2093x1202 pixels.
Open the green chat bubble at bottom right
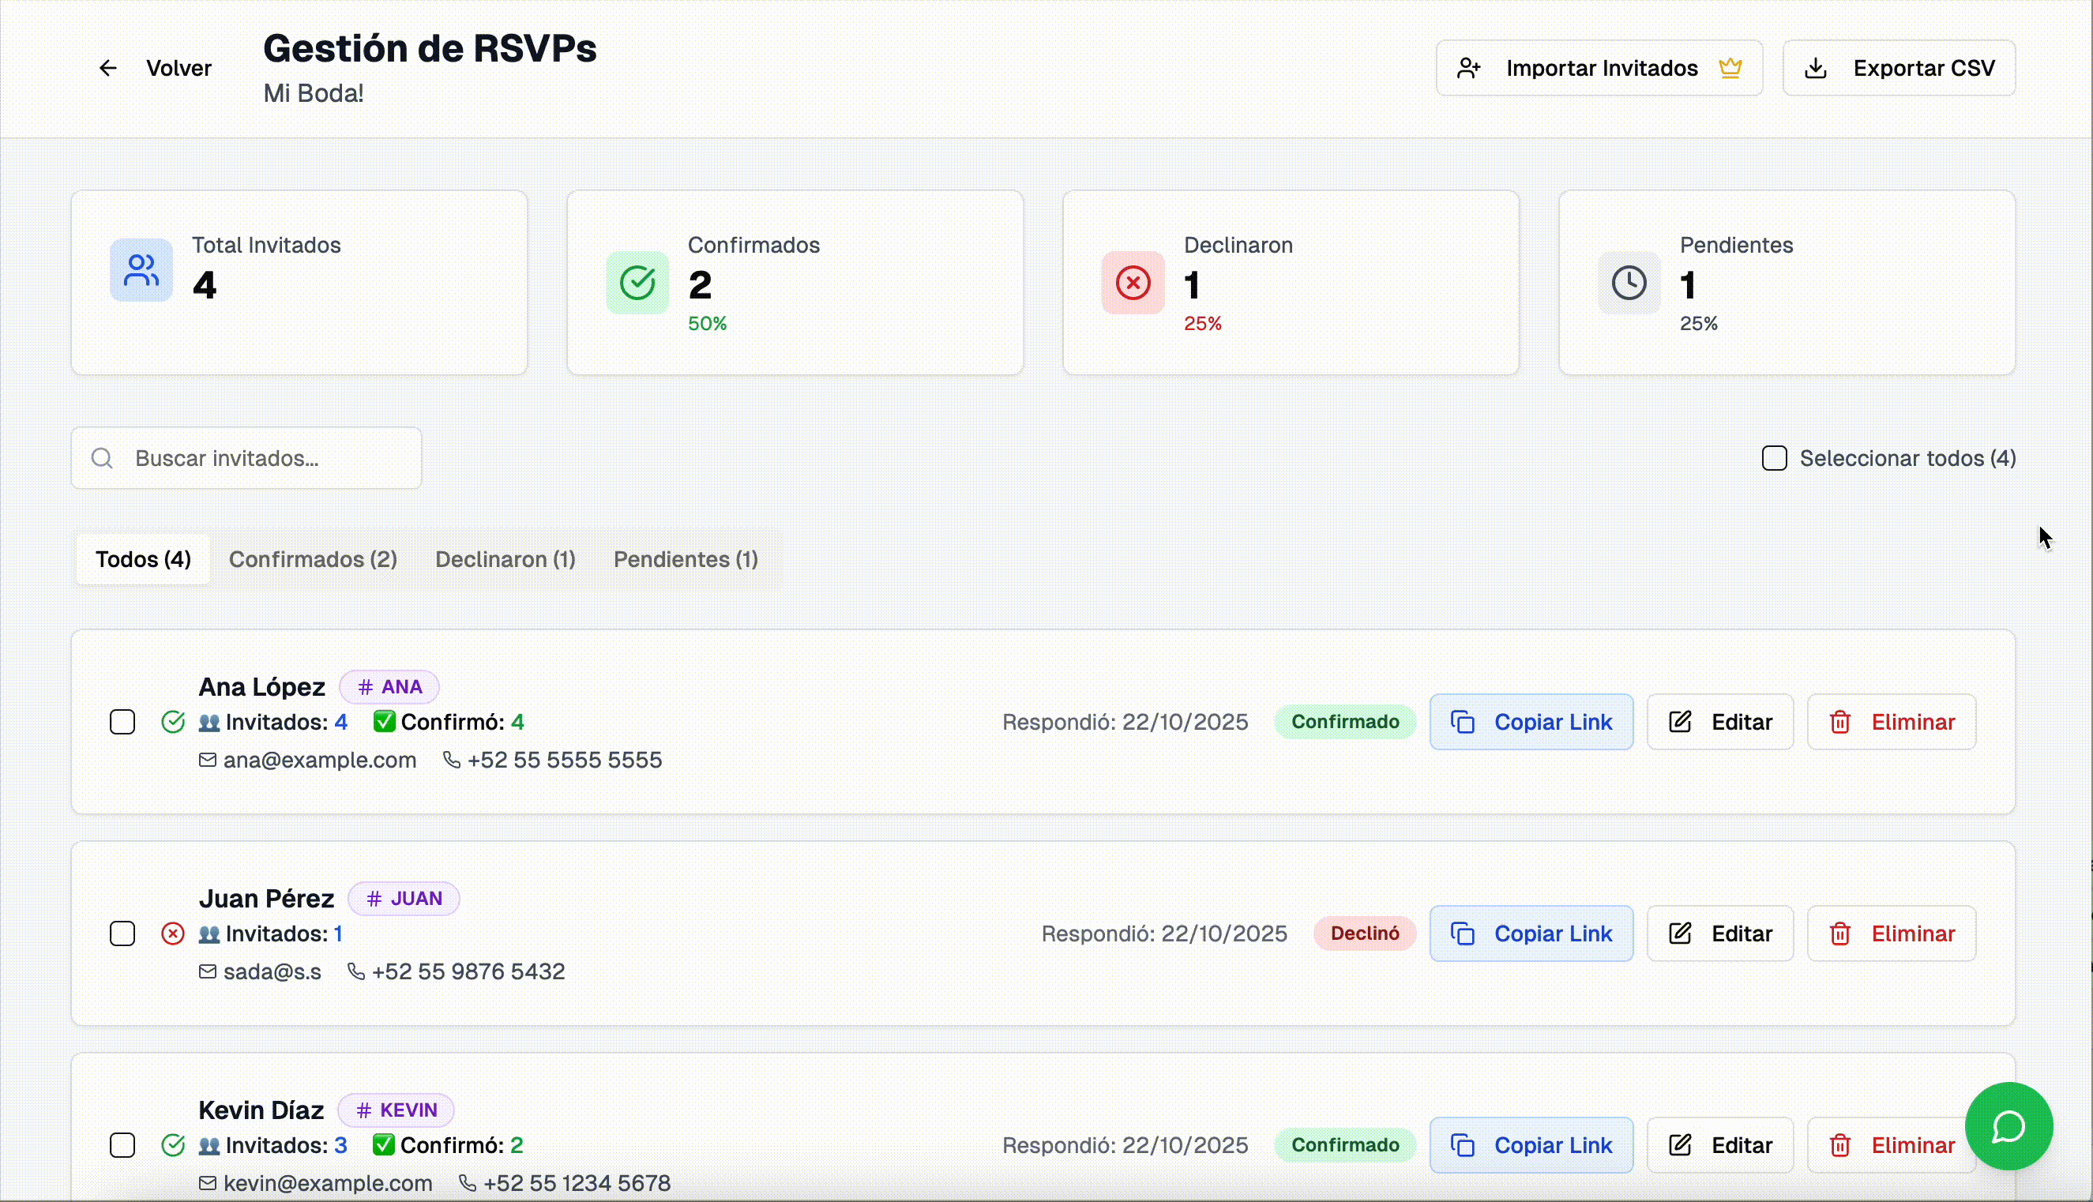pyautogui.click(x=2009, y=1126)
